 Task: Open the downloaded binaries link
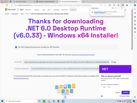[x=21, y=78]
